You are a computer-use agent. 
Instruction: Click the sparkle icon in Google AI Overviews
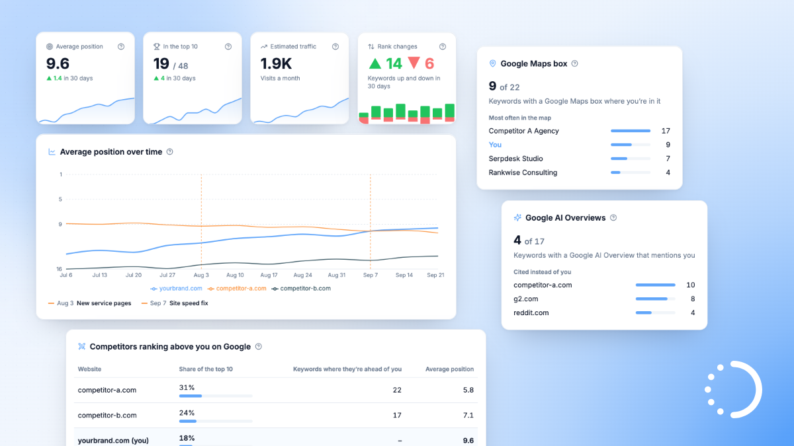tap(517, 217)
